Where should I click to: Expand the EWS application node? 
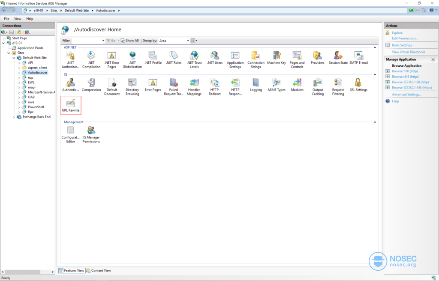click(x=19, y=83)
